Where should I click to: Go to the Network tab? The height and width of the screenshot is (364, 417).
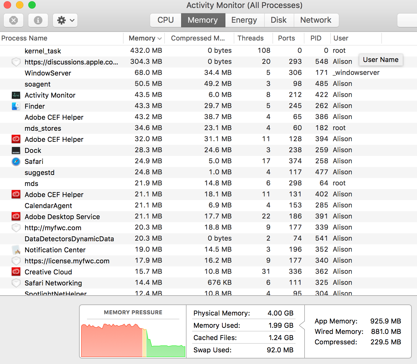pyautogui.click(x=316, y=20)
